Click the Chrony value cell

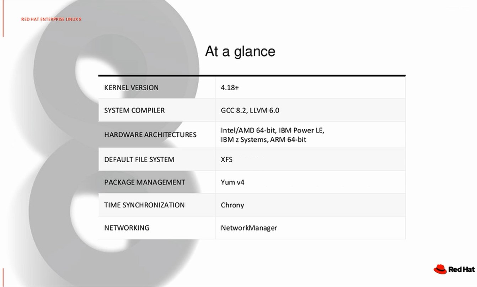[232, 205]
